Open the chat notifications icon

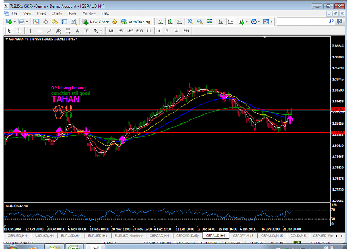click(340, 22)
